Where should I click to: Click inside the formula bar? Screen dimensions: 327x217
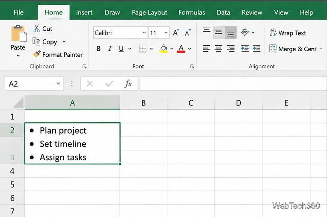(233, 83)
